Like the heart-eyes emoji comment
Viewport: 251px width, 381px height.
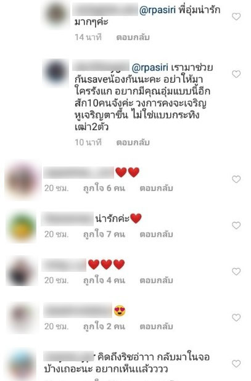[236, 317]
